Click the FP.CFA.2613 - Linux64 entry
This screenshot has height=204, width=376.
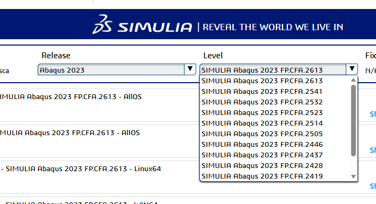coord(81,168)
